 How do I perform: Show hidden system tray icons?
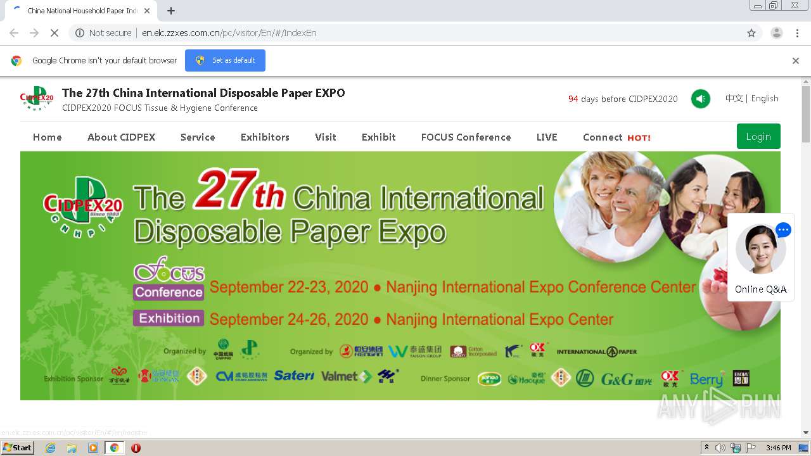(x=706, y=448)
